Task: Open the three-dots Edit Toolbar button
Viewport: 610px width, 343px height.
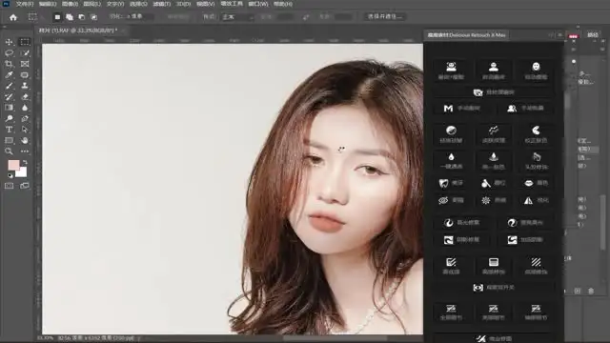Action: pos(25,151)
